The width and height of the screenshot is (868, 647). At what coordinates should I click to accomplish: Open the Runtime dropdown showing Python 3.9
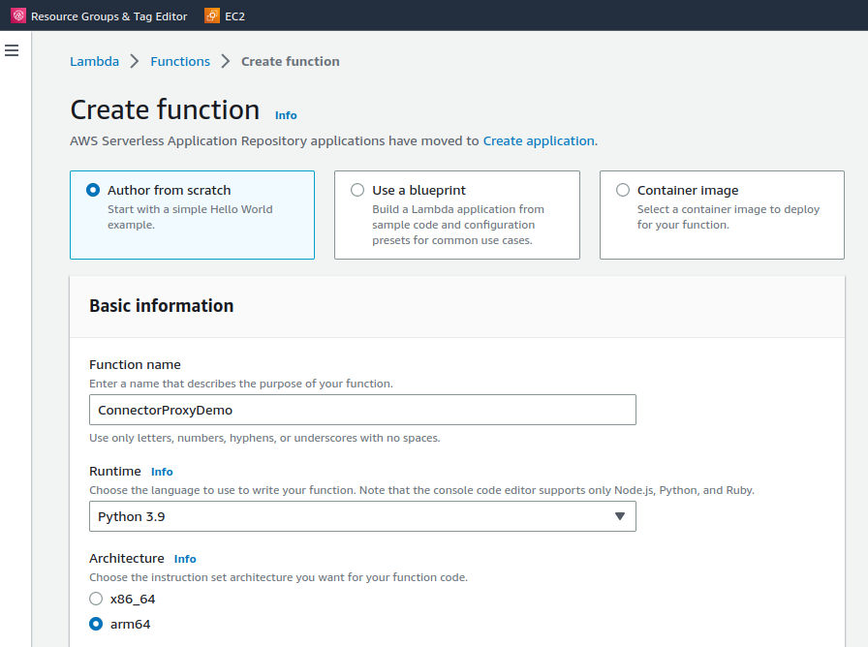tap(361, 516)
